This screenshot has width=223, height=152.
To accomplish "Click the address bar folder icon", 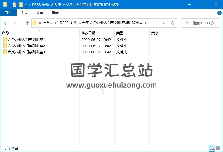I will click(x=34, y=23).
